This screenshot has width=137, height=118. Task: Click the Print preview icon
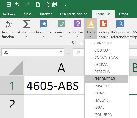[x=47, y=4]
